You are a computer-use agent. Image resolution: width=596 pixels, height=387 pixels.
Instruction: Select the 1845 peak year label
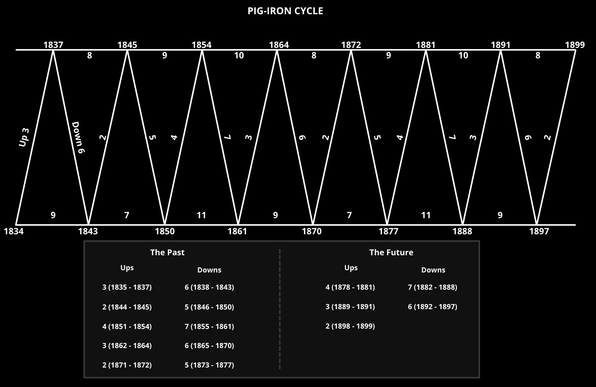click(127, 45)
